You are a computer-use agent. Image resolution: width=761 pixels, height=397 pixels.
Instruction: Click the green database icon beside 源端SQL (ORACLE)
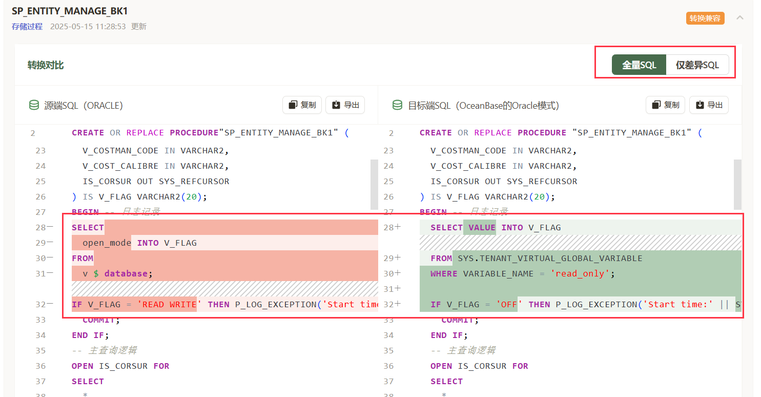(33, 105)
